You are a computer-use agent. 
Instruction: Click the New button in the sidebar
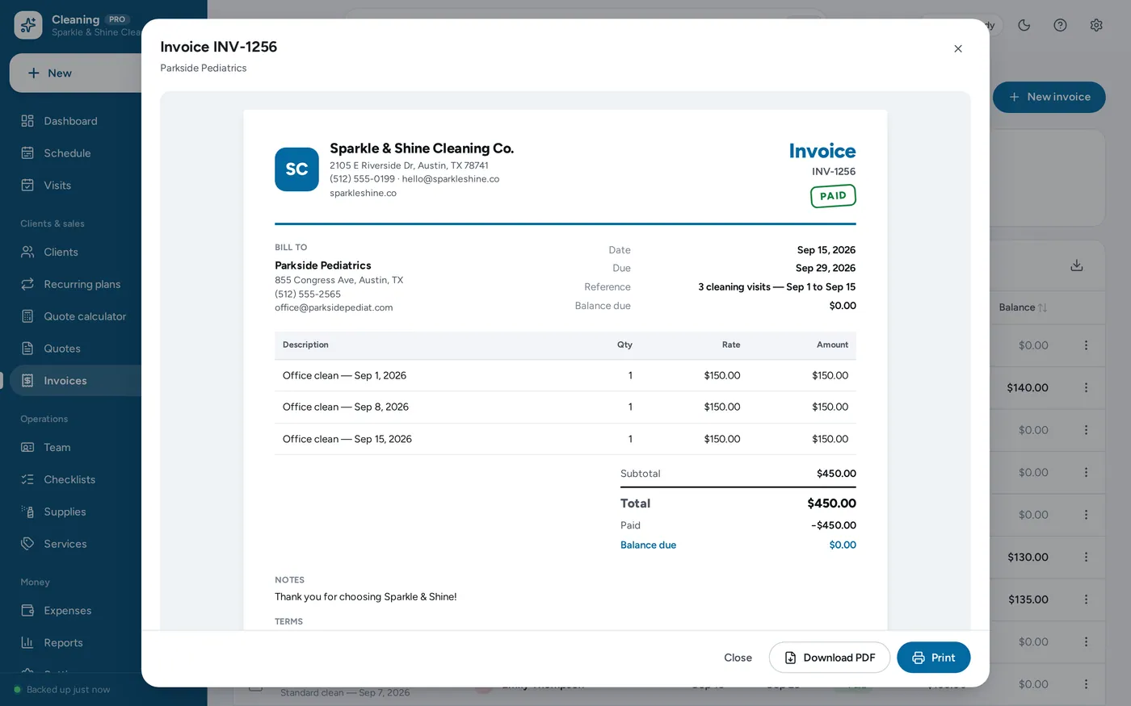click(x=76, y=73)
